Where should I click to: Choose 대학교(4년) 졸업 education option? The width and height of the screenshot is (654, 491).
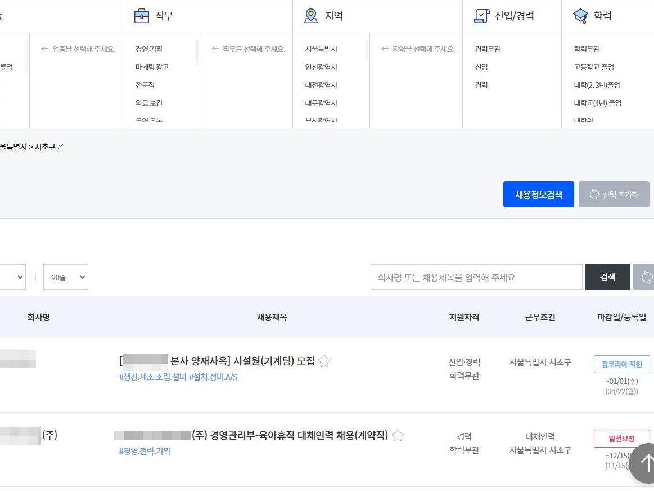[598, 102]
